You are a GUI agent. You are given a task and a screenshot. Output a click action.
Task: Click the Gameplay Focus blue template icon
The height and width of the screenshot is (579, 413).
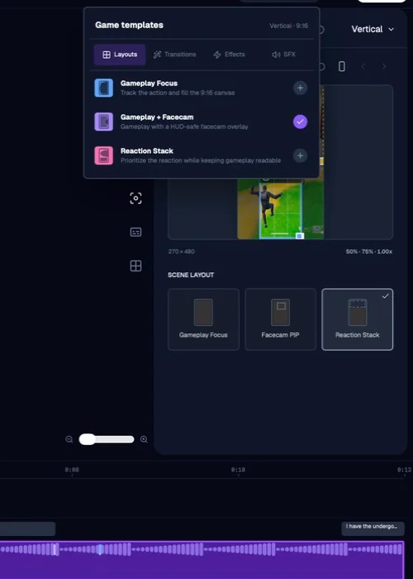(103, 88)
